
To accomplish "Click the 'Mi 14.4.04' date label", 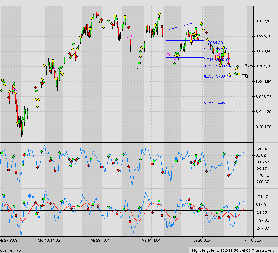I will point(151,240).
